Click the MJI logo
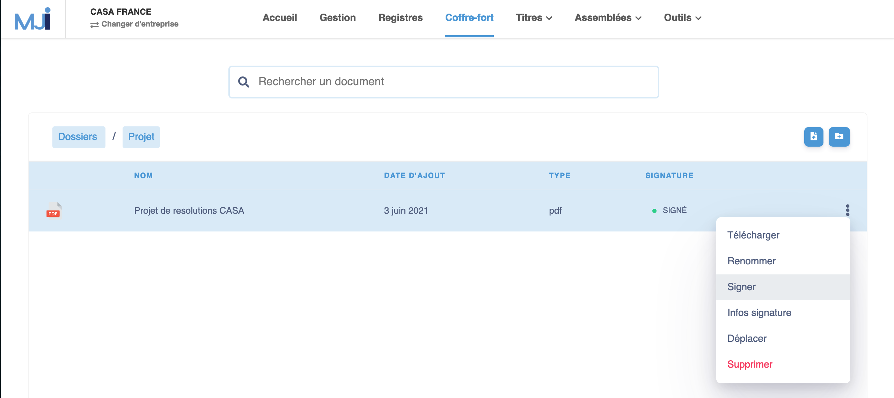The height and width of the screenshot is (398, 894). (x=32, y=18)
